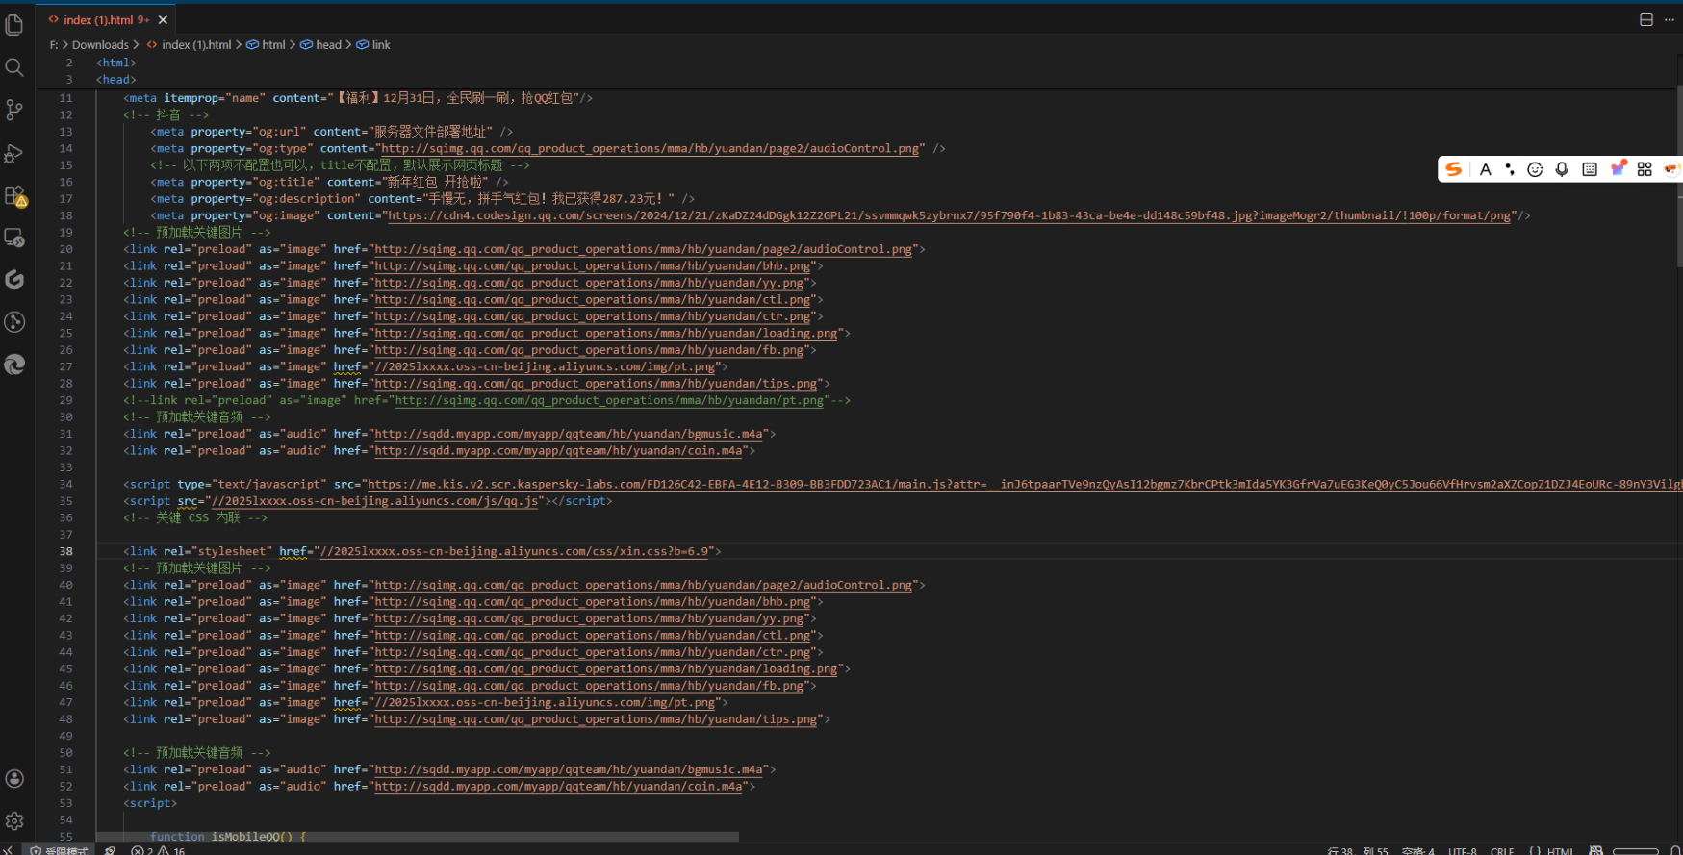Click the remote window indicator in status bar
This screenshot has width=1683, height=855.
pos(7,850)
